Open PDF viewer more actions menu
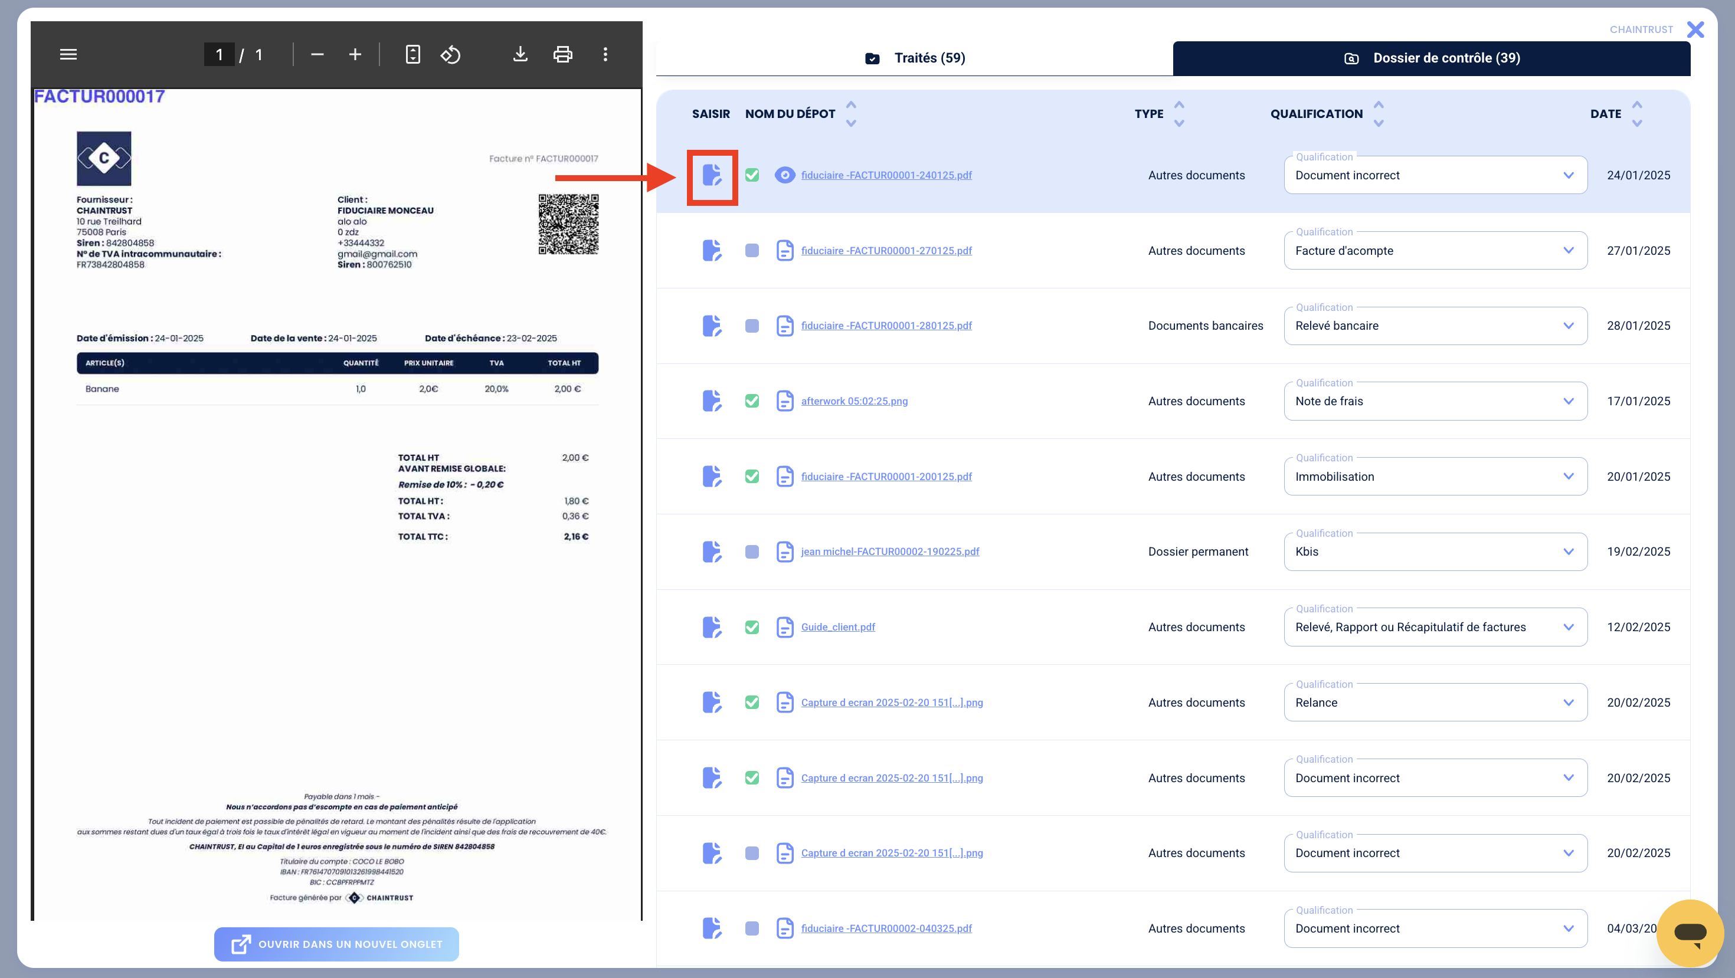Screen dimensions: 1735x978 (x=605, y=54)
